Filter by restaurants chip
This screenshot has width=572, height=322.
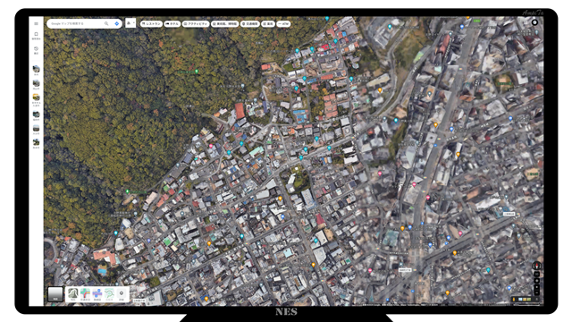tap(151, 24)
